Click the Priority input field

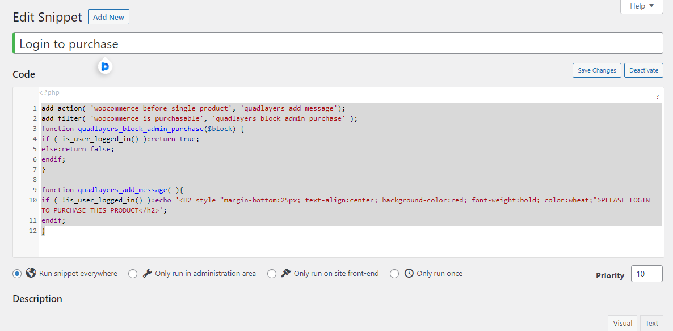click(x=647, y=274)
